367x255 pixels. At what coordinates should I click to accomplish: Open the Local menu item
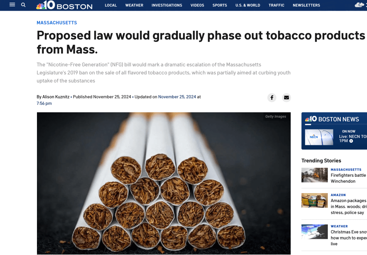pyautogui.click(x=110, y=5)
